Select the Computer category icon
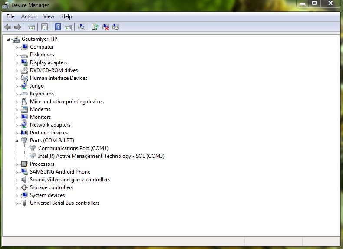The image size is (343, 249). point(24,47)
